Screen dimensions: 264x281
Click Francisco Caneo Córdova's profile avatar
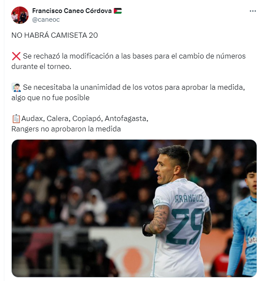coord(20,15)
